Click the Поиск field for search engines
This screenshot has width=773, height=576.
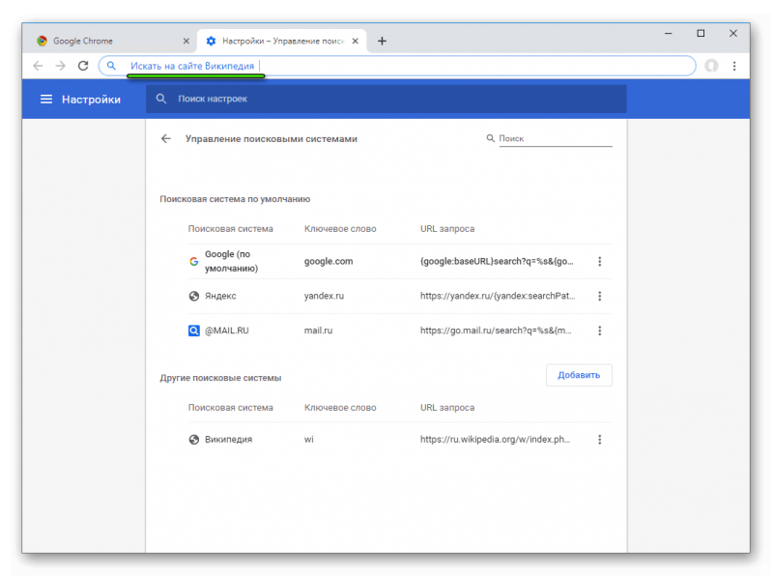click(555, 138)
